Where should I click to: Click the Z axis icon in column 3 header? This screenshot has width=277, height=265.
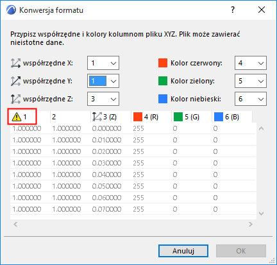97,117
